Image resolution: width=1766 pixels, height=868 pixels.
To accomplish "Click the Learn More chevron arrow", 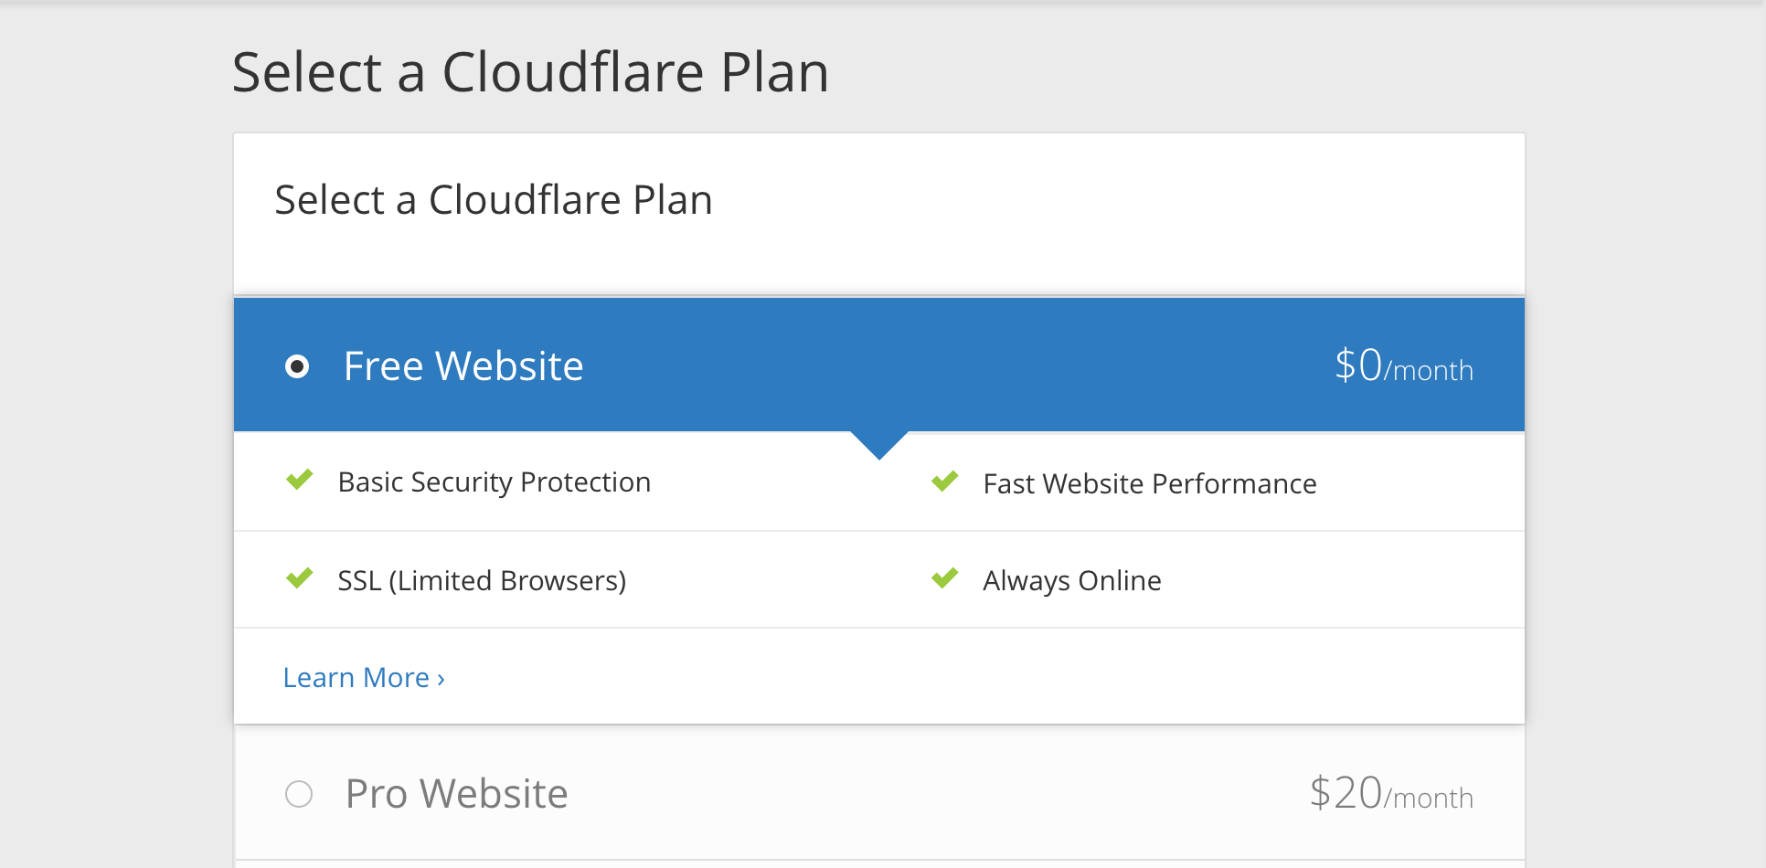I will tap(441, 679).
